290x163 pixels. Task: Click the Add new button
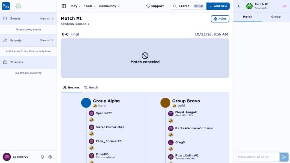218,6
